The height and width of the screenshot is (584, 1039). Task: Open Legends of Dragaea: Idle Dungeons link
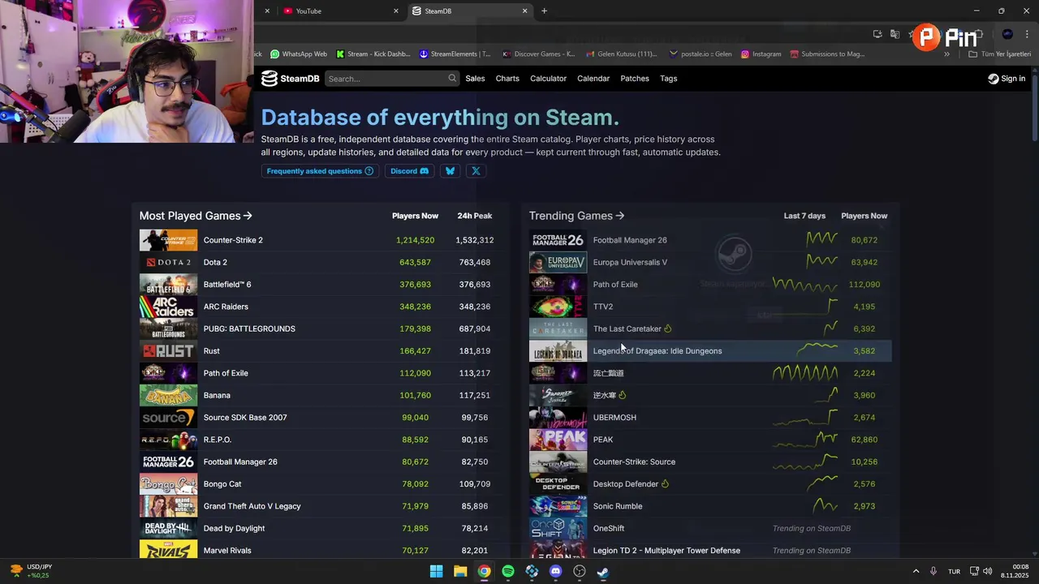657,351
